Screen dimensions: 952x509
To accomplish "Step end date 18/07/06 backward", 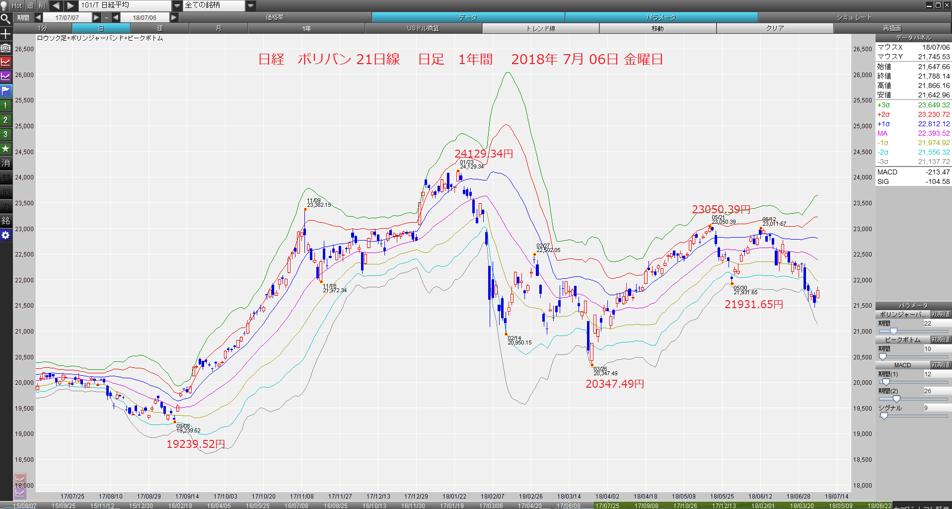I will point(116,17).
